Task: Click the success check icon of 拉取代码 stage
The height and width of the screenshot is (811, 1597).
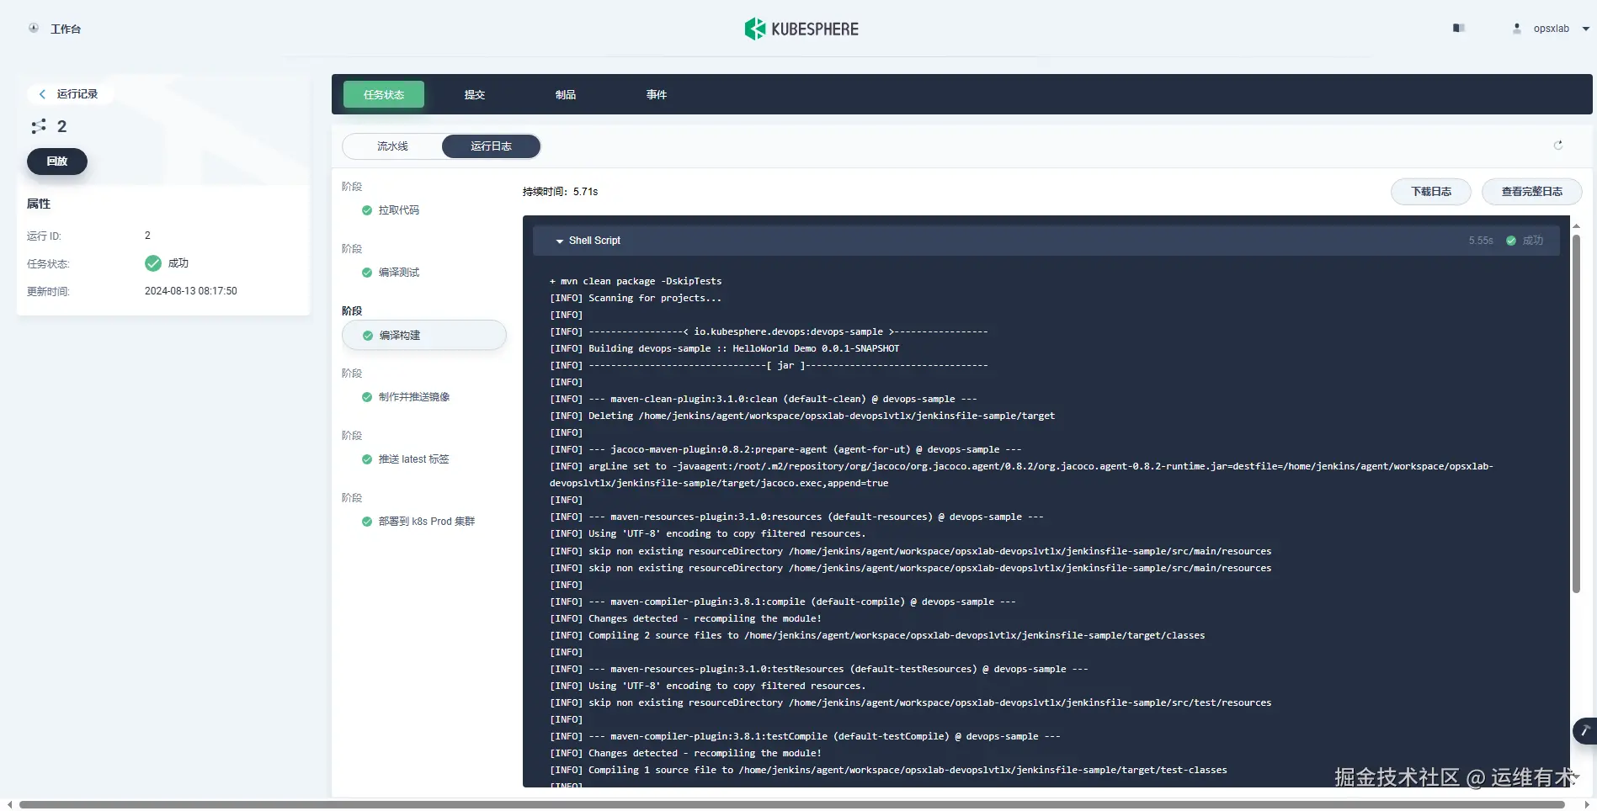Action: pyautogui.click(x=366, y=210)
